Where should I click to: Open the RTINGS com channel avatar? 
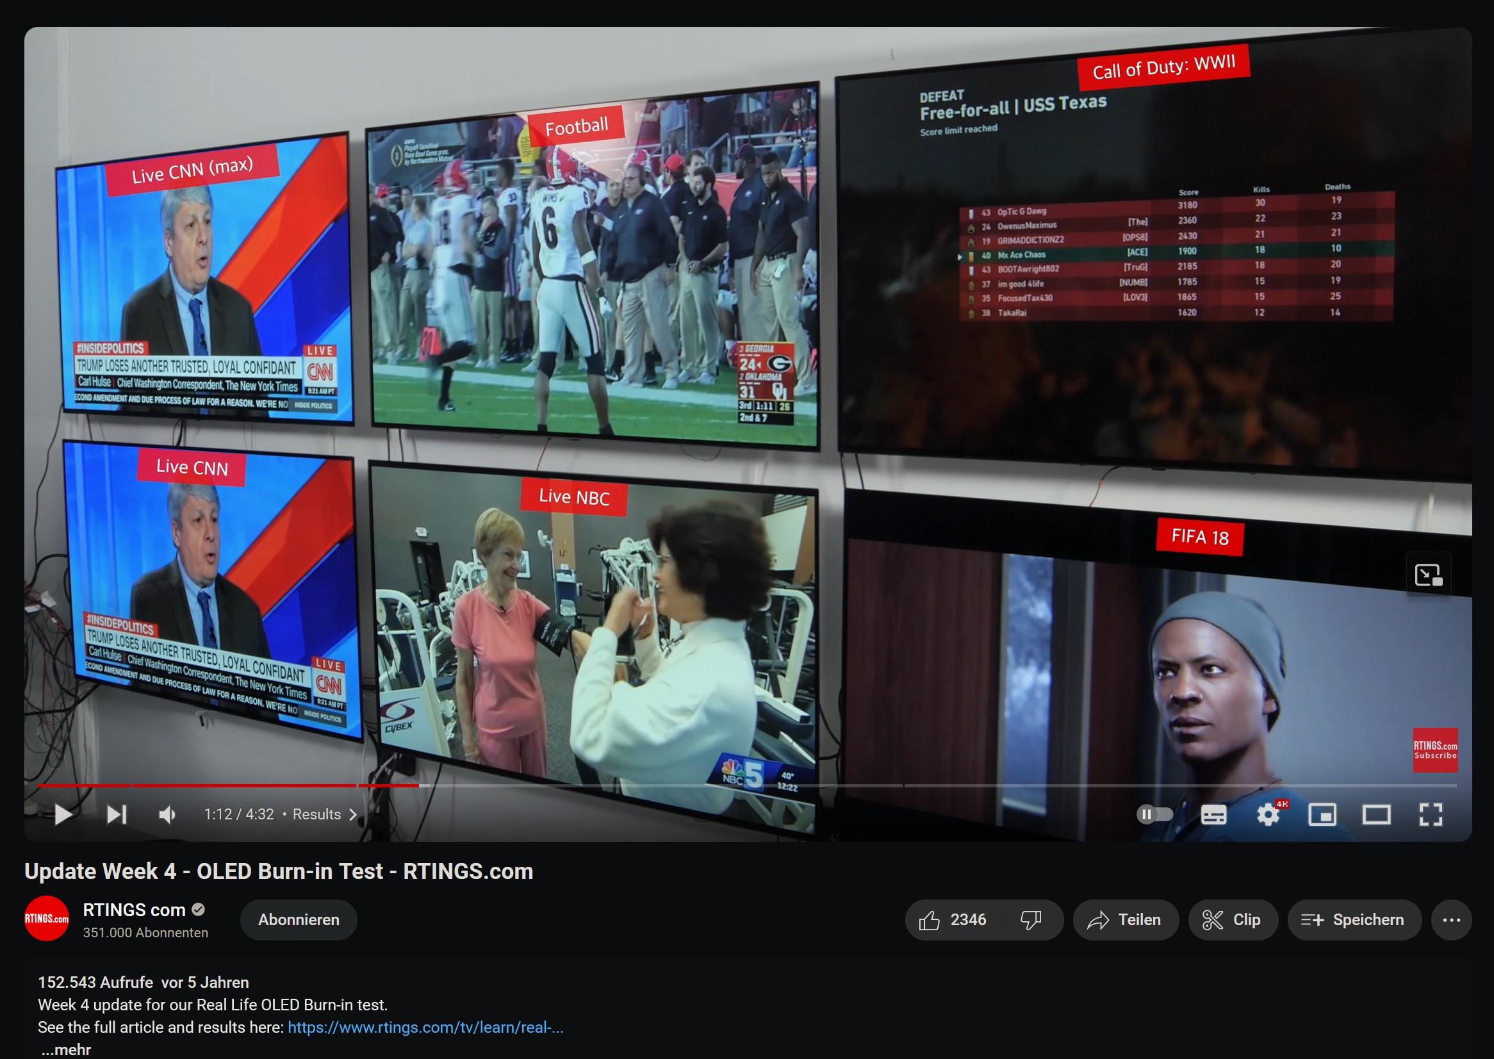click(x=46, y=918)
